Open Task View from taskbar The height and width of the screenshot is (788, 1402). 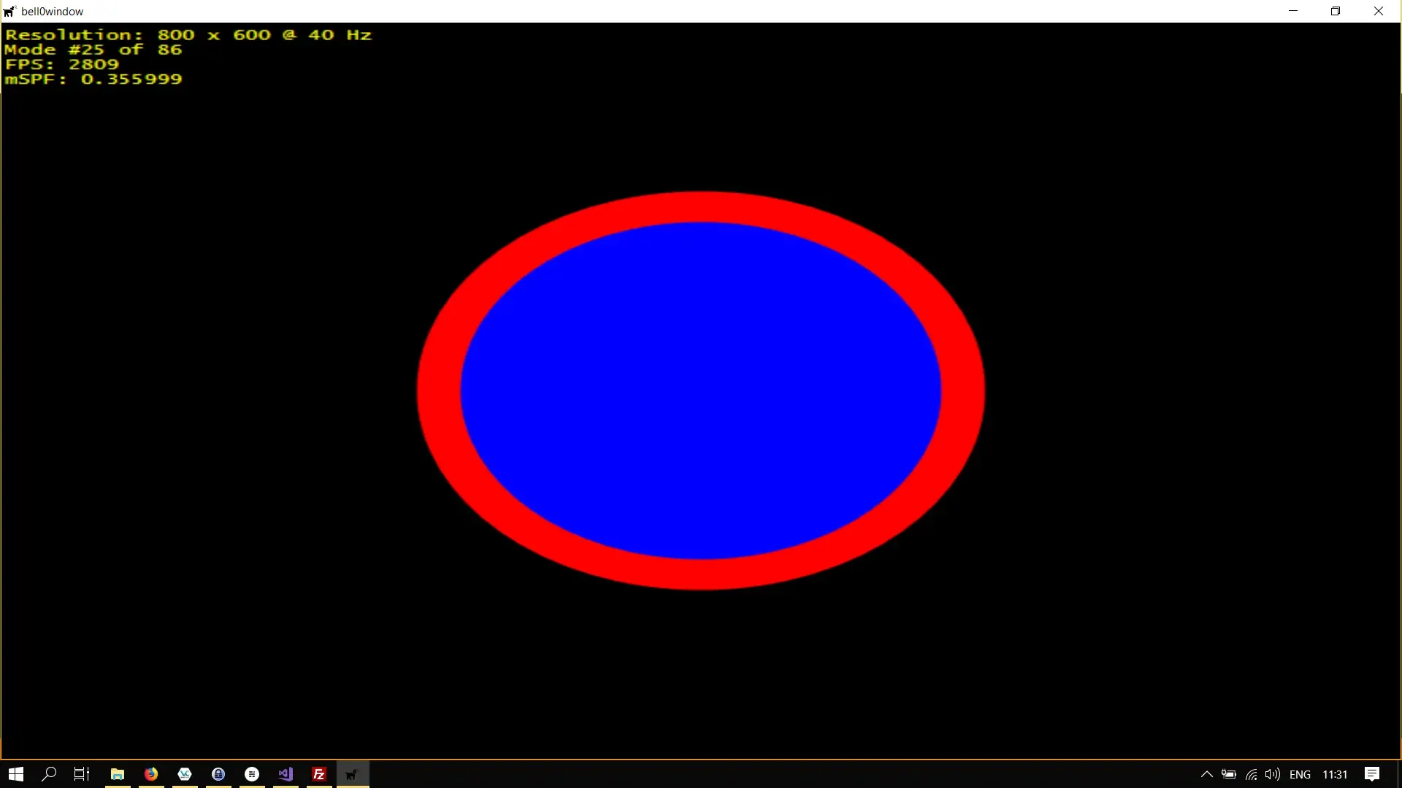coord(82,774)
